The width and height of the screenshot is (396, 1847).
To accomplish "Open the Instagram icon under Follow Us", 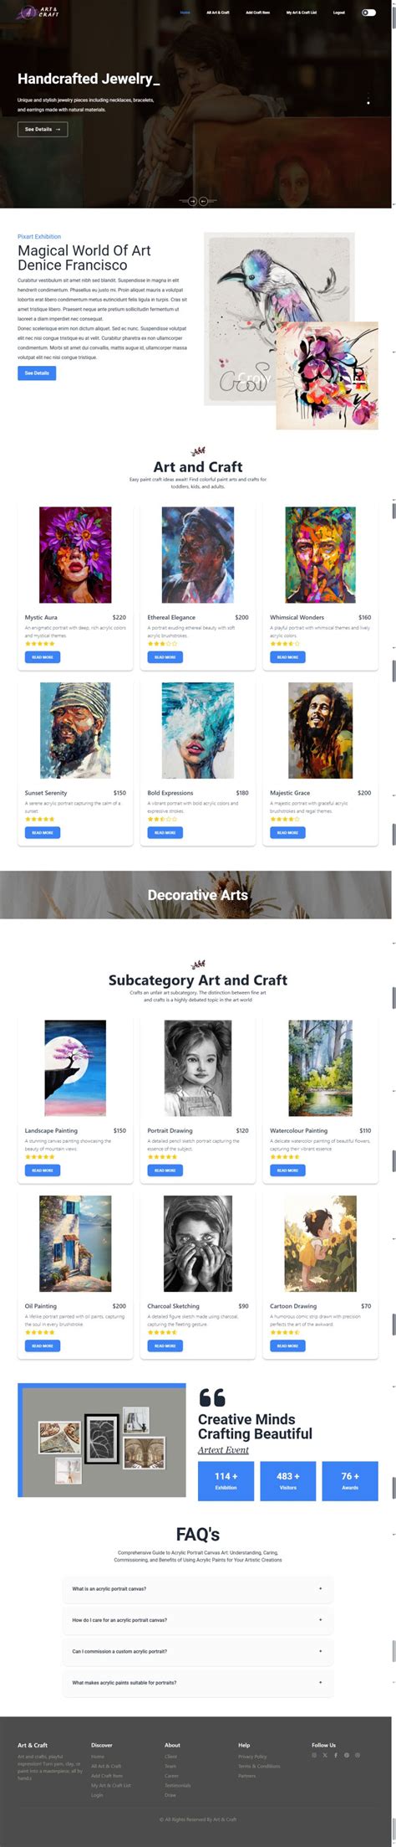I will (315, 1755).
